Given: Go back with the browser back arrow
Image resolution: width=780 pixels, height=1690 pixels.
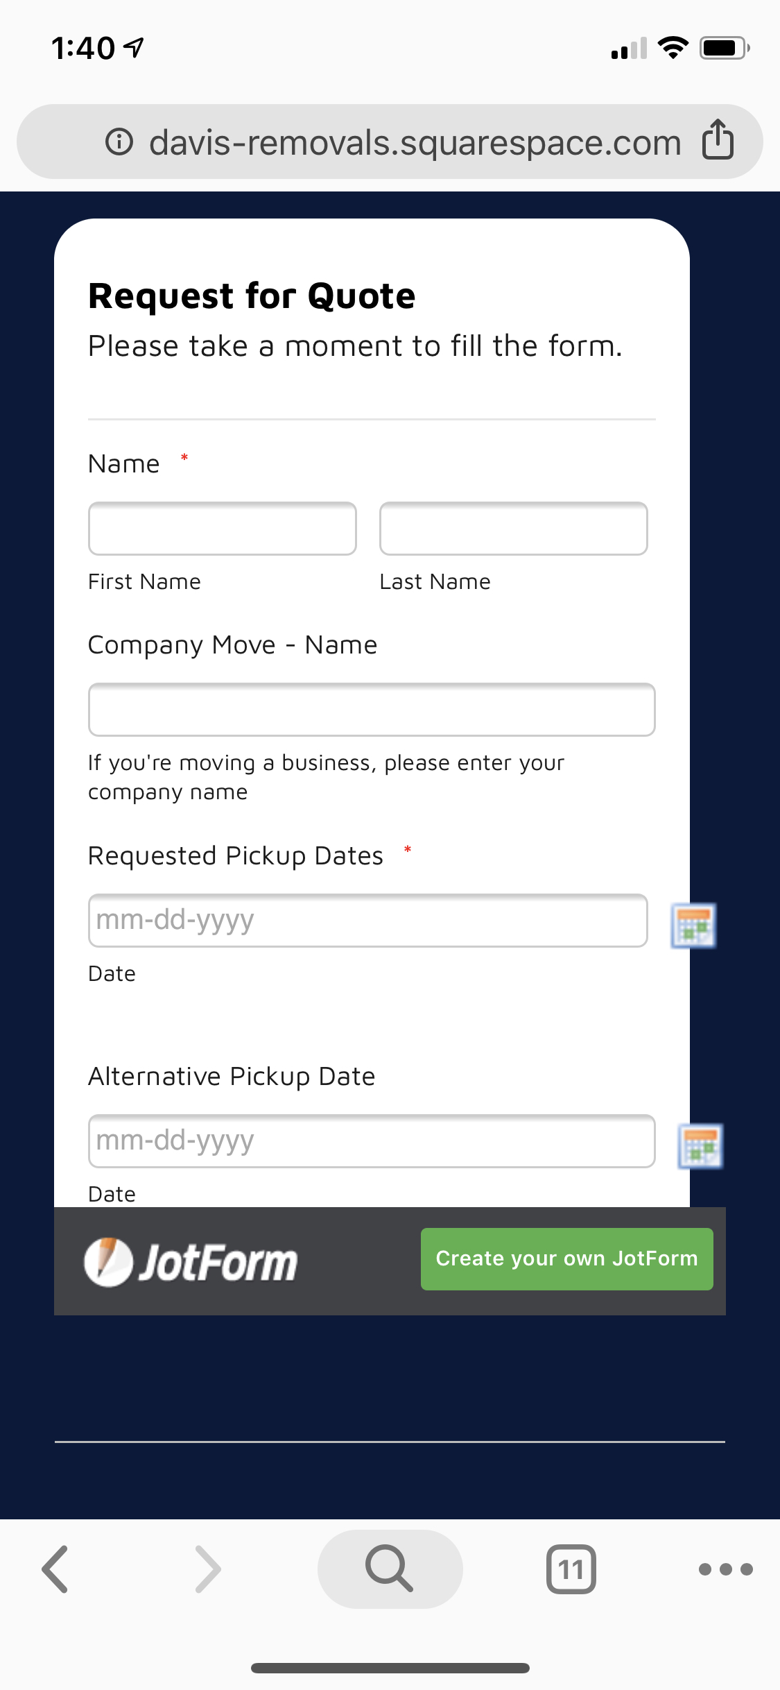Looking at the screenshot, I should [x=55, y=1569].
